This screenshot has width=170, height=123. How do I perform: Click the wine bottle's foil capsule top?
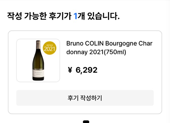38,45
